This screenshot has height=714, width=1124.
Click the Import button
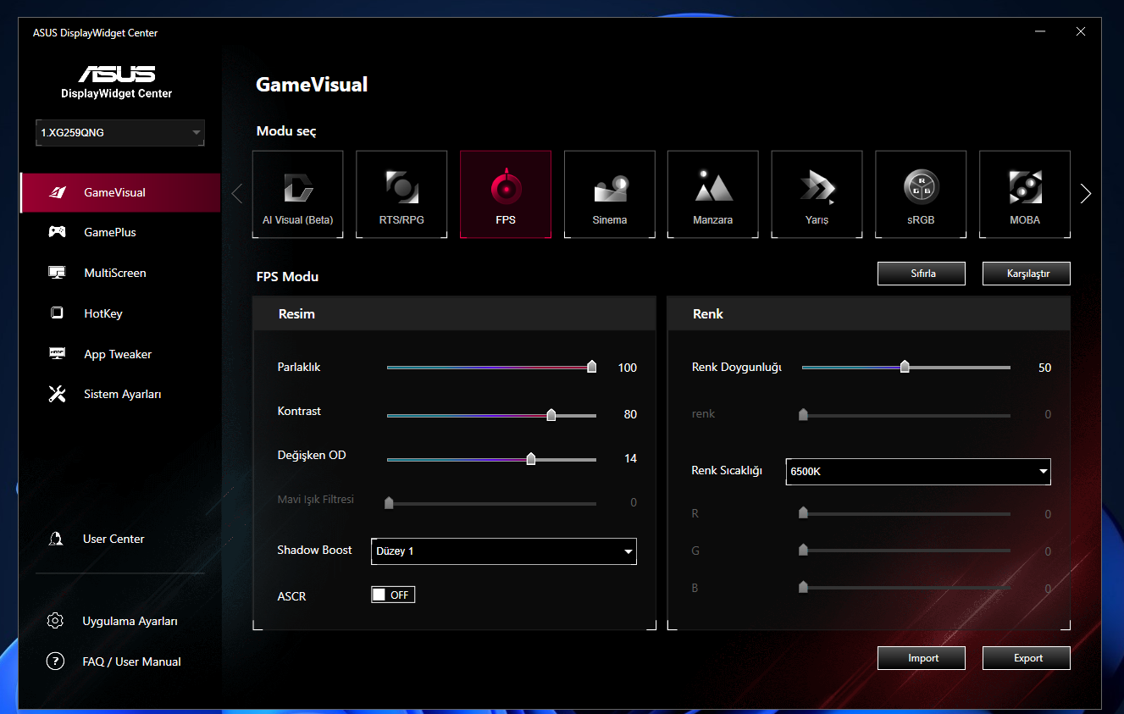[922, 658]
